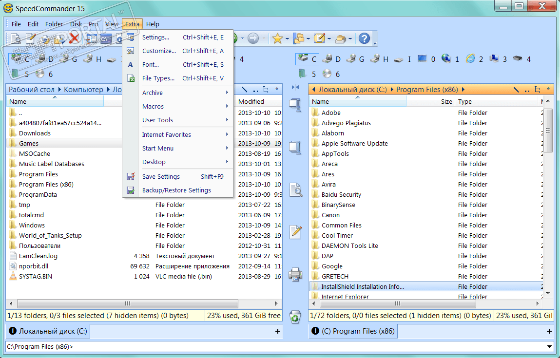
Task: Click the edit document icon in center strip
Action: point(296,232)
